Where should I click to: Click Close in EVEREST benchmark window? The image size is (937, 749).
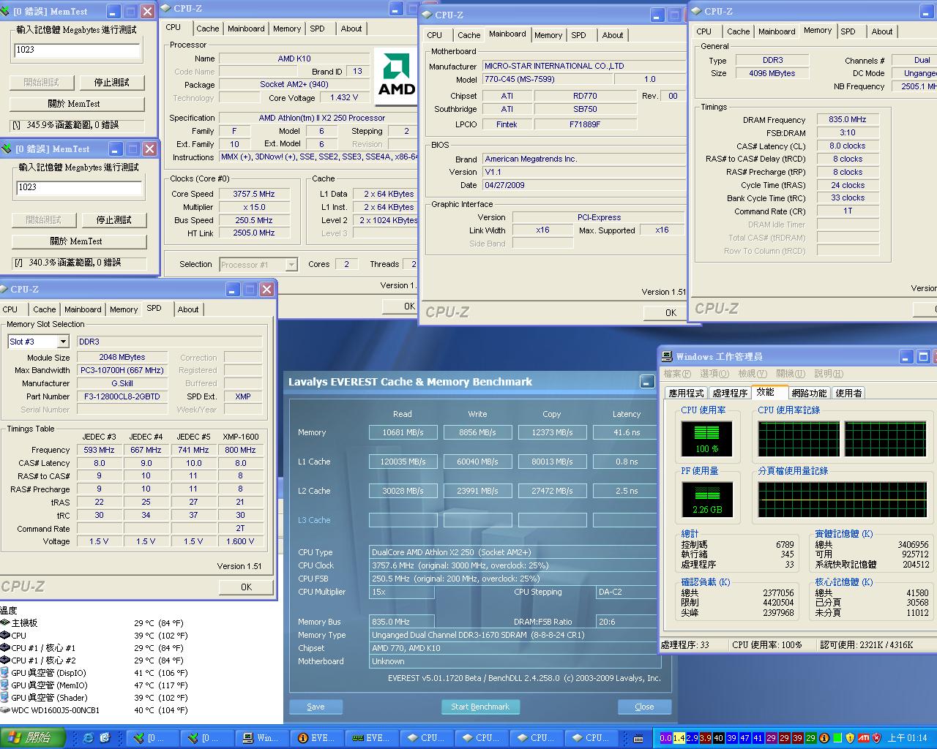[x=644, y=707]
